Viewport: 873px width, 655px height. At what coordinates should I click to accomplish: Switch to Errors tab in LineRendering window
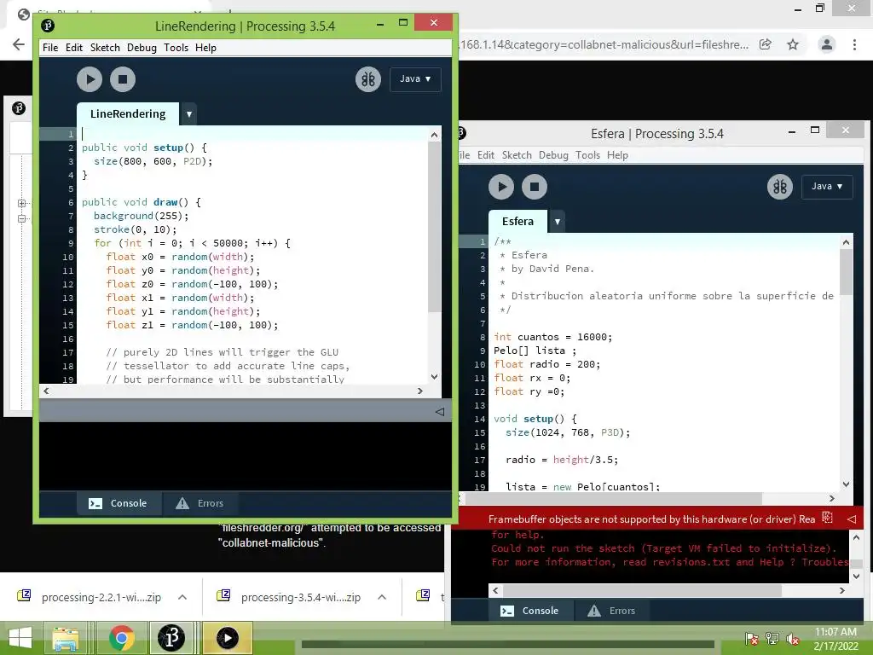200,503
